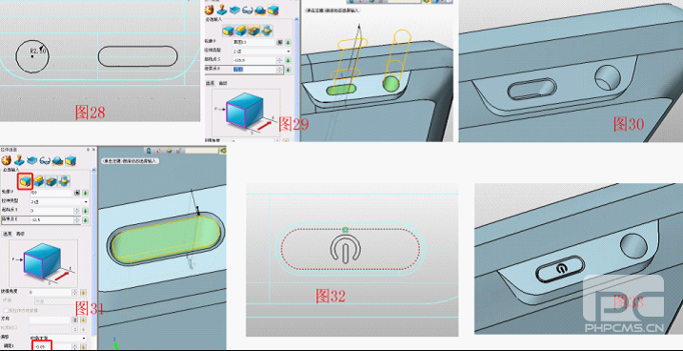Click the red-boxed -0.05 offset field

[41, 346]
